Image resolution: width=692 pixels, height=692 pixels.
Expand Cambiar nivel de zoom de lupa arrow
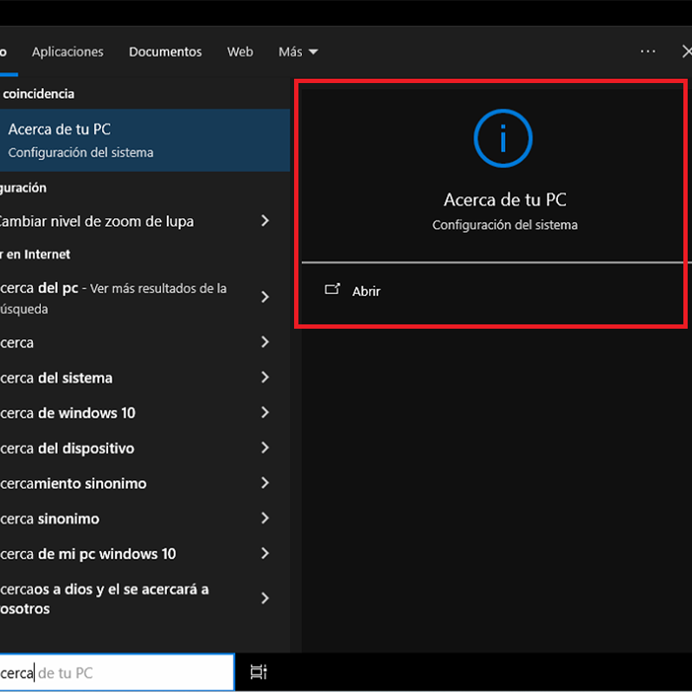[x=265, y=221]
